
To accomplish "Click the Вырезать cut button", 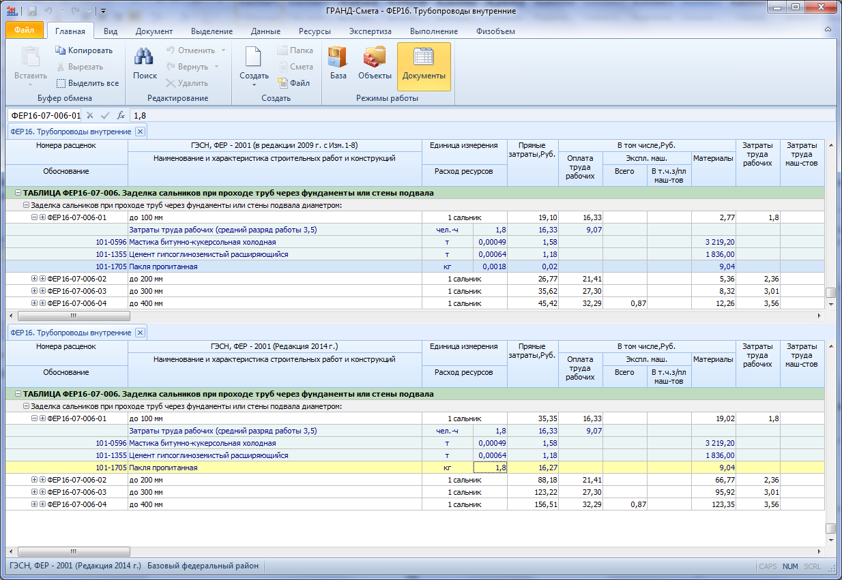I will [80, 67].
